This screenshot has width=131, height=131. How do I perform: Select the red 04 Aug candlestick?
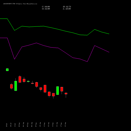[x=24, y=80]
